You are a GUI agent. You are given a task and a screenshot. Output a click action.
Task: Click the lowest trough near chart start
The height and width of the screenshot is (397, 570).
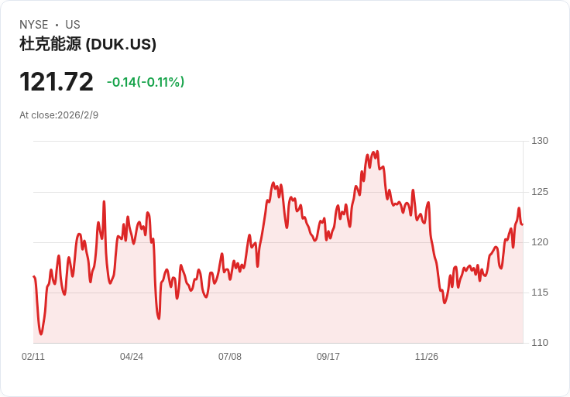41,334
